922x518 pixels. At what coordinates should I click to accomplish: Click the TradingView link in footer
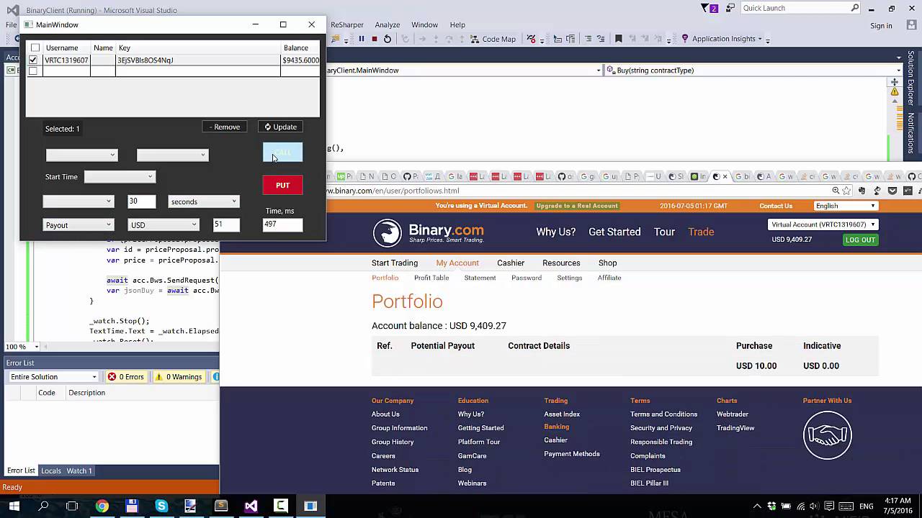pos(735,428)
